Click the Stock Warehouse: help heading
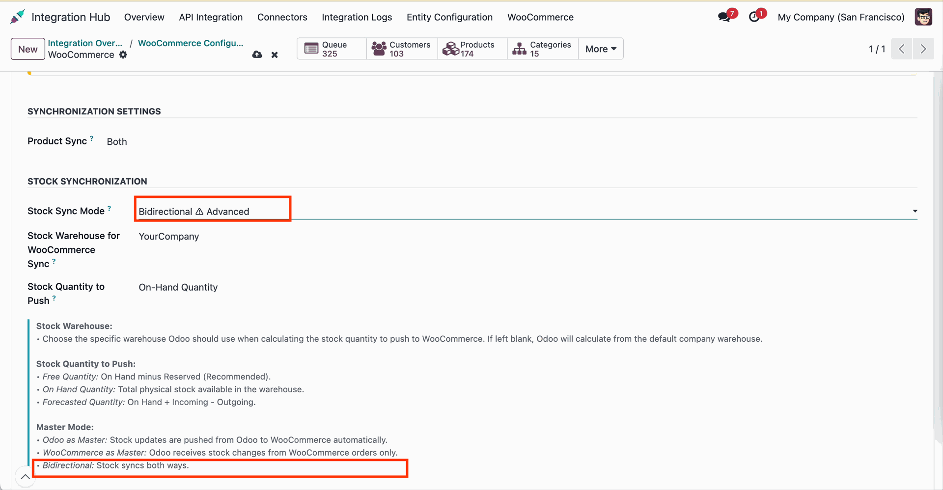This screenshot has height=490, width=943. tap(74, 326)
